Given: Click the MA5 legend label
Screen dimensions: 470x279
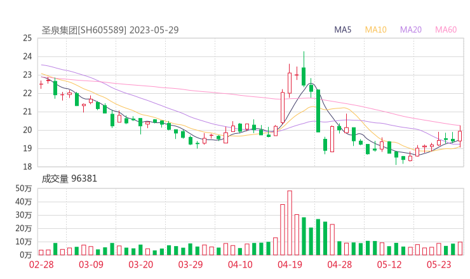Looking at the screenshot, I should coord(342,30).
